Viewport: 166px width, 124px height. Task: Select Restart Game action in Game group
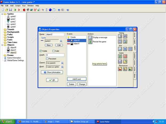(x=120, y=57)
